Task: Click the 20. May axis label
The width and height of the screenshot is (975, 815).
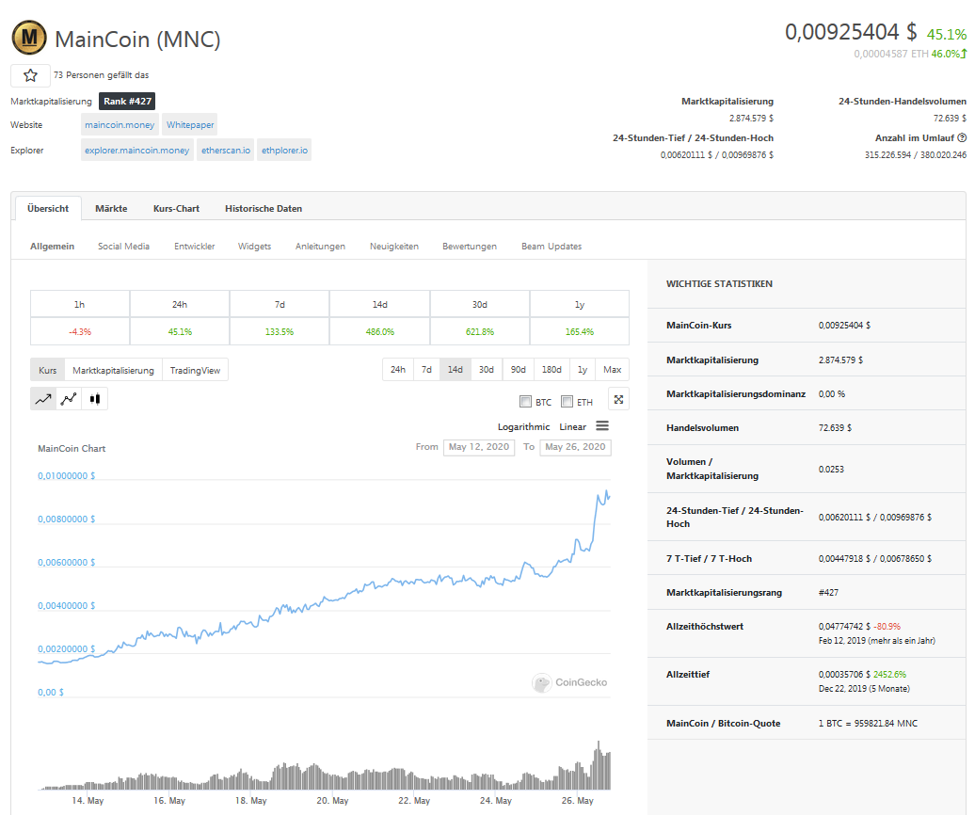Action: [332, 800]
